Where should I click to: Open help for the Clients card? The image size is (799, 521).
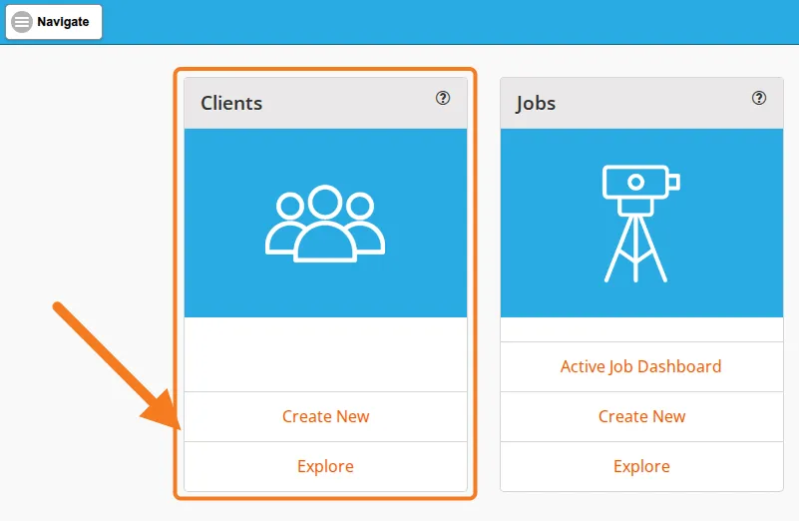pos(442,98)
